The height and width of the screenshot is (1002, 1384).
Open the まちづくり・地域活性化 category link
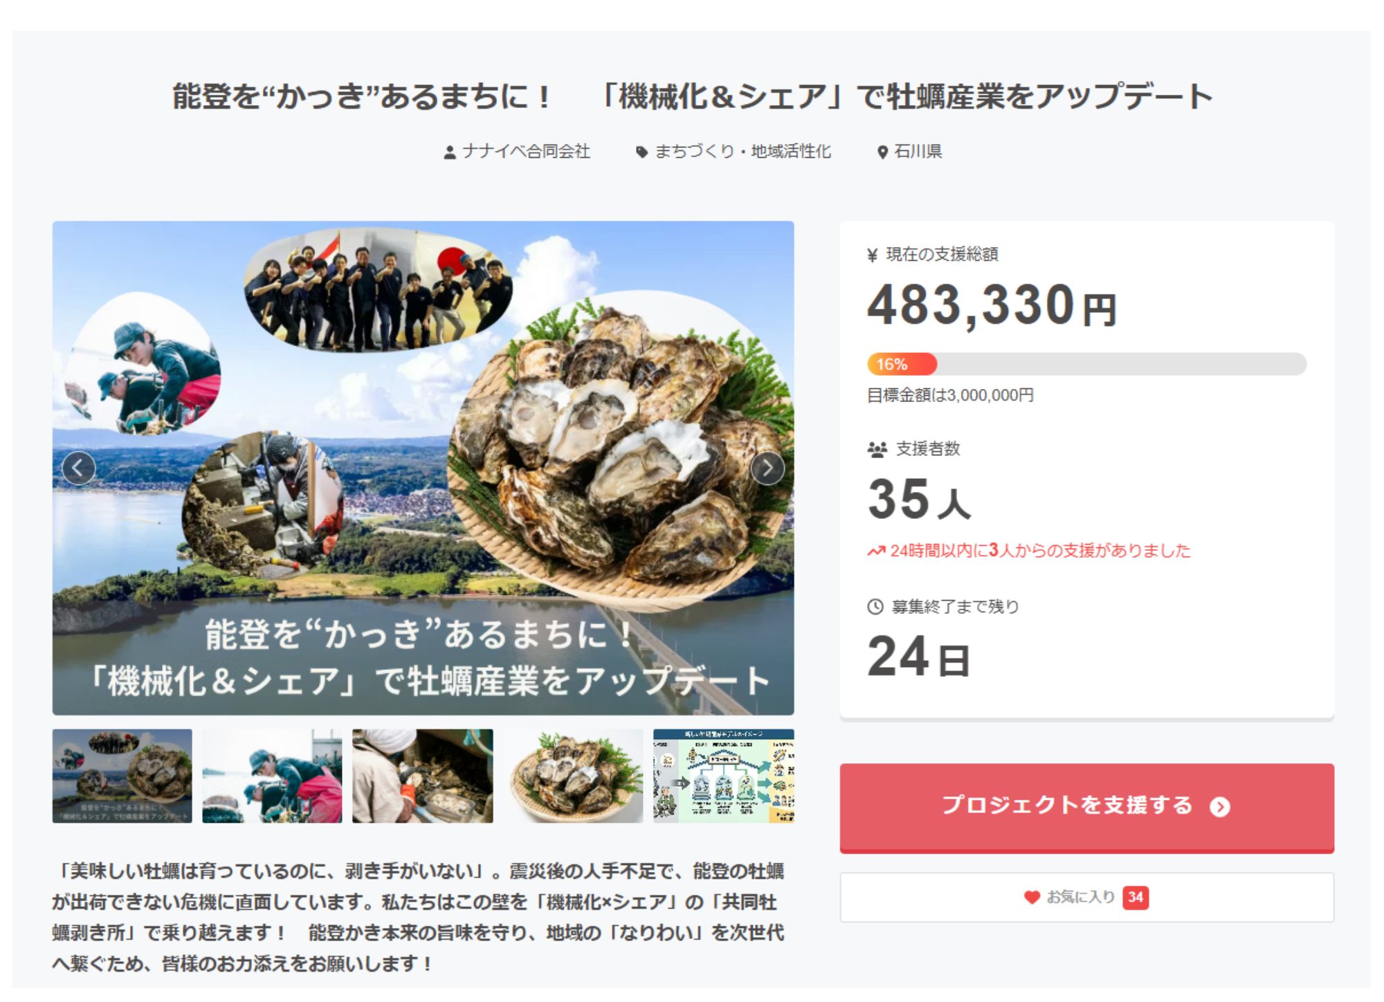(x=743, y=152)
